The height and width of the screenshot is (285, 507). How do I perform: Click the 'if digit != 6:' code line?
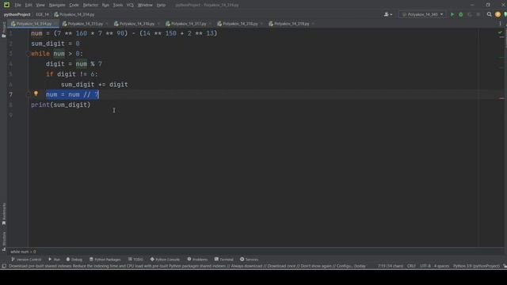click(x=72, y=74)
